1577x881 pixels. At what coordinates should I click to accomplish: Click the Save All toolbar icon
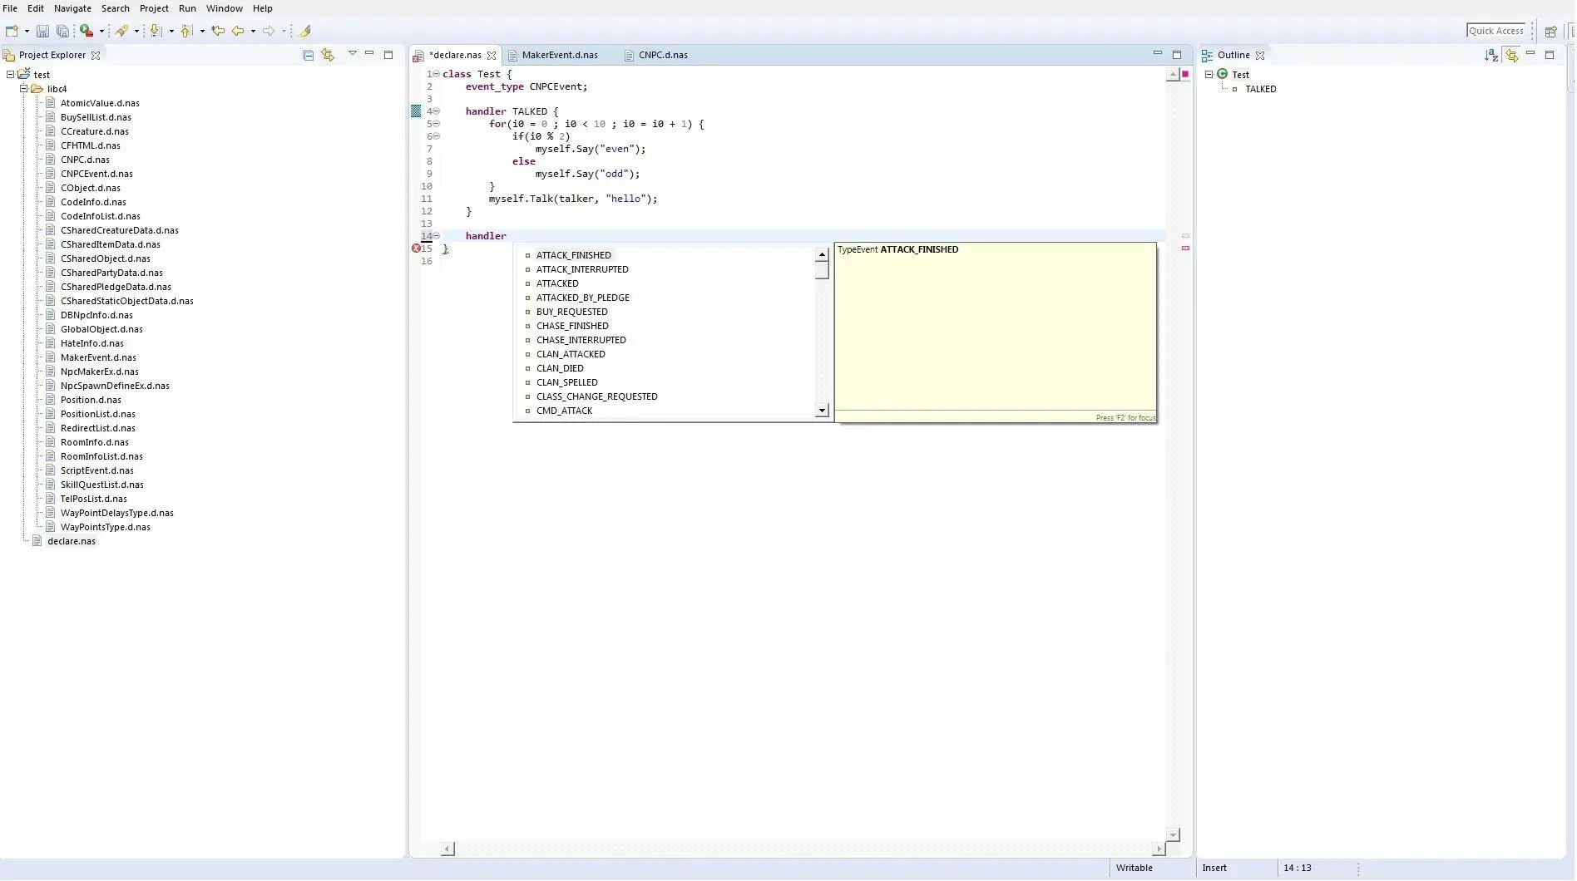click(62, 31)
